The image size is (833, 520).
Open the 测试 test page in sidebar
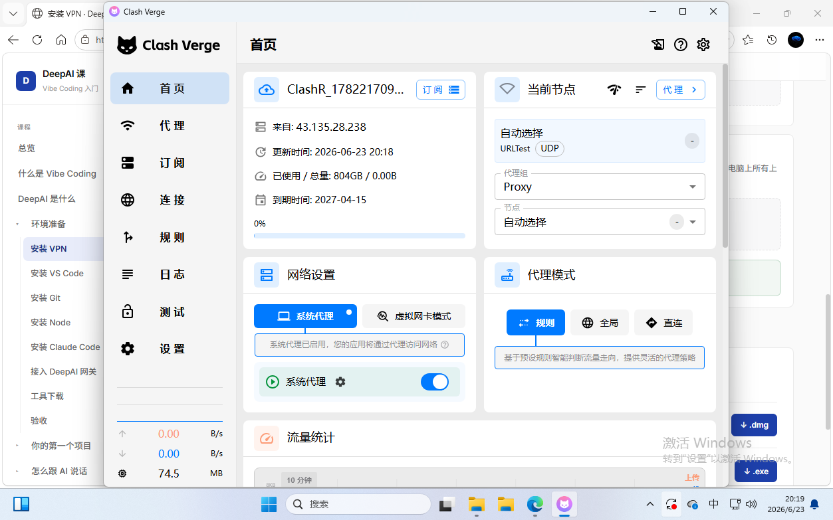coord(170,311)
